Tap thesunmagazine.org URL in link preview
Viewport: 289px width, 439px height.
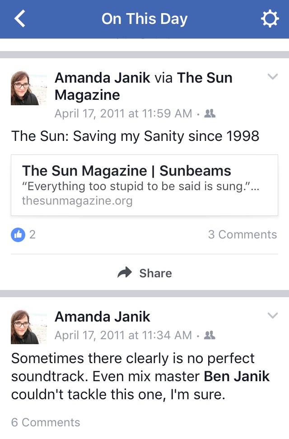[77, 201]
